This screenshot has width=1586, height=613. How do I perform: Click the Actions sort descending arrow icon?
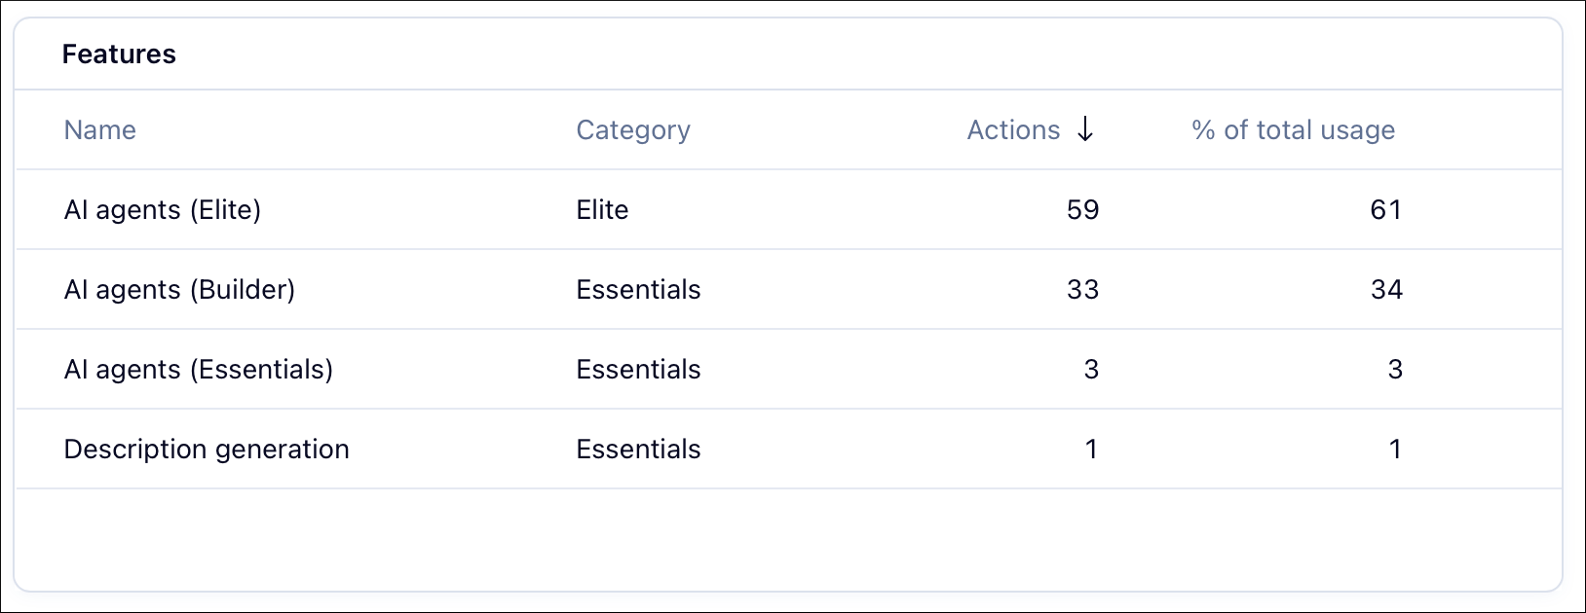click(1085, 129)
